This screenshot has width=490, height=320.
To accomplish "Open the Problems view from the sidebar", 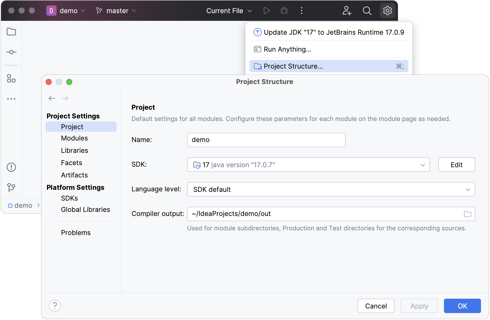I will point(11,167).
